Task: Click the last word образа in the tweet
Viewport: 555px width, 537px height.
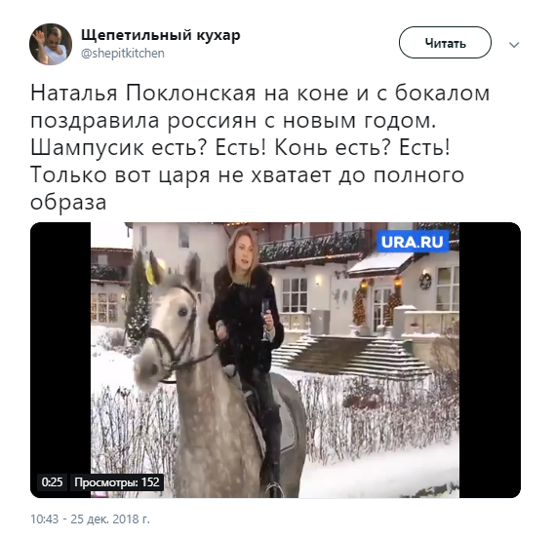Action: pos(68,203)
